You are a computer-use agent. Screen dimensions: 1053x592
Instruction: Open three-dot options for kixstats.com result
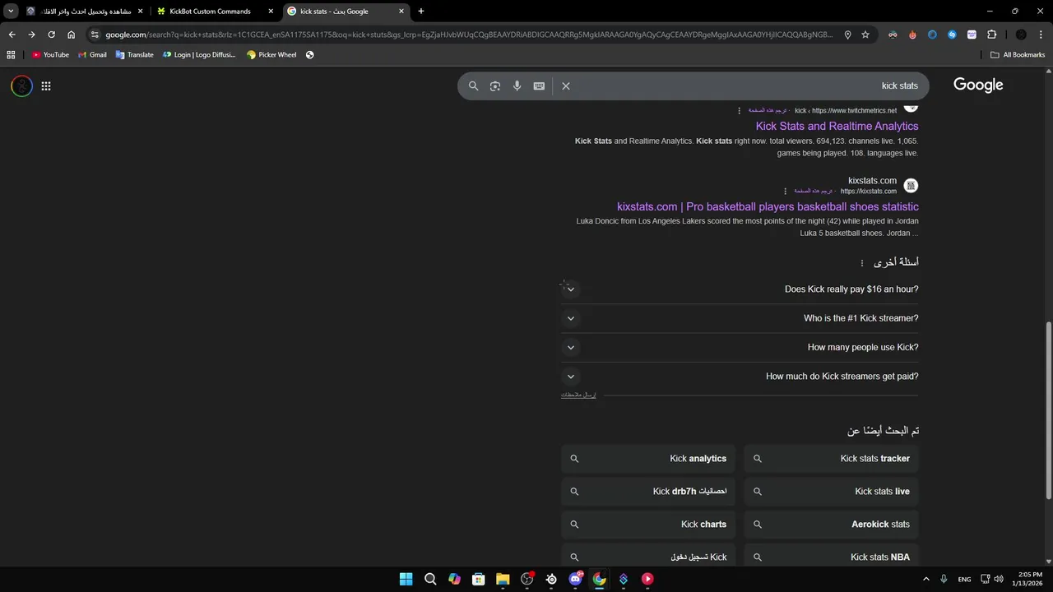785,192
